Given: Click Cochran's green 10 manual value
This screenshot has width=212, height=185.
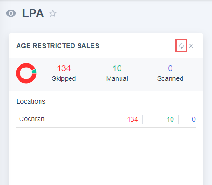Looking at the screenshot, I should point(170,119).
